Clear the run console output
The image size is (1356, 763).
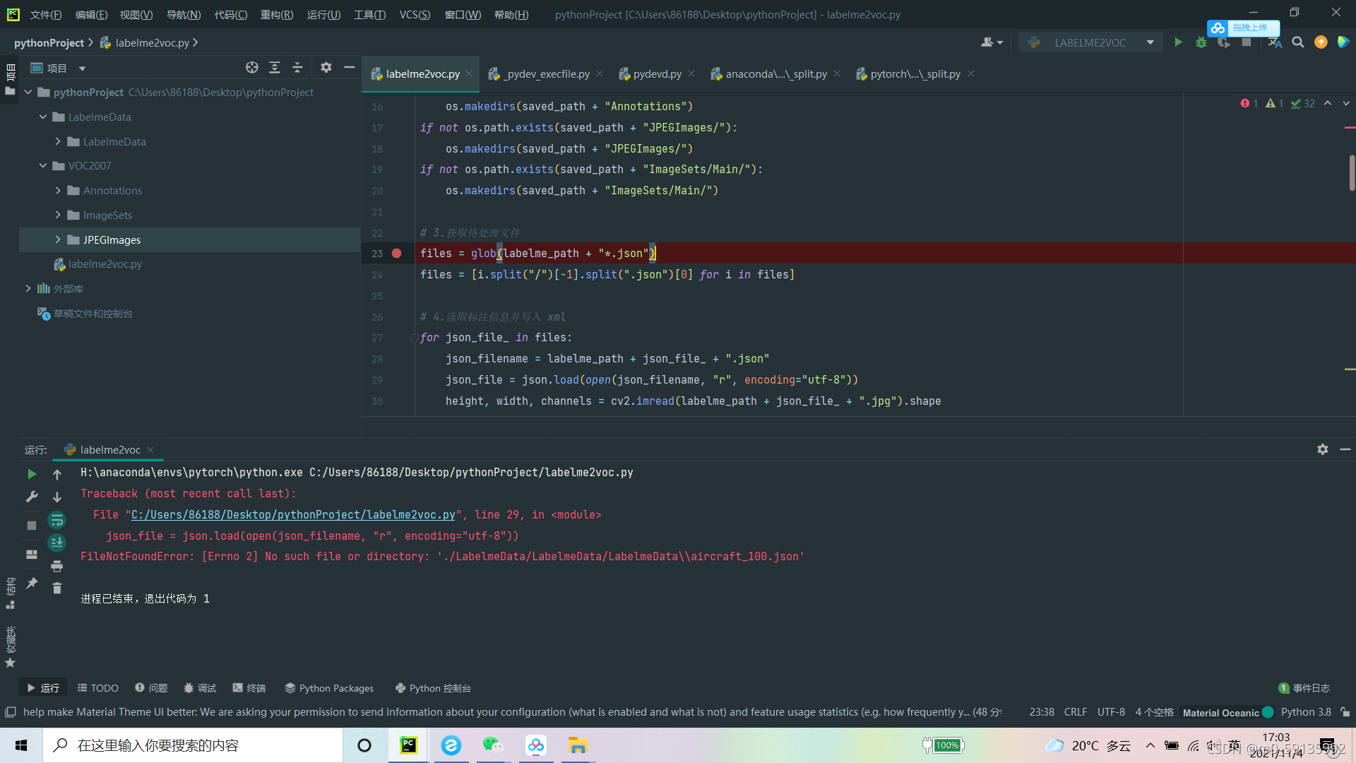click(57, 587)
